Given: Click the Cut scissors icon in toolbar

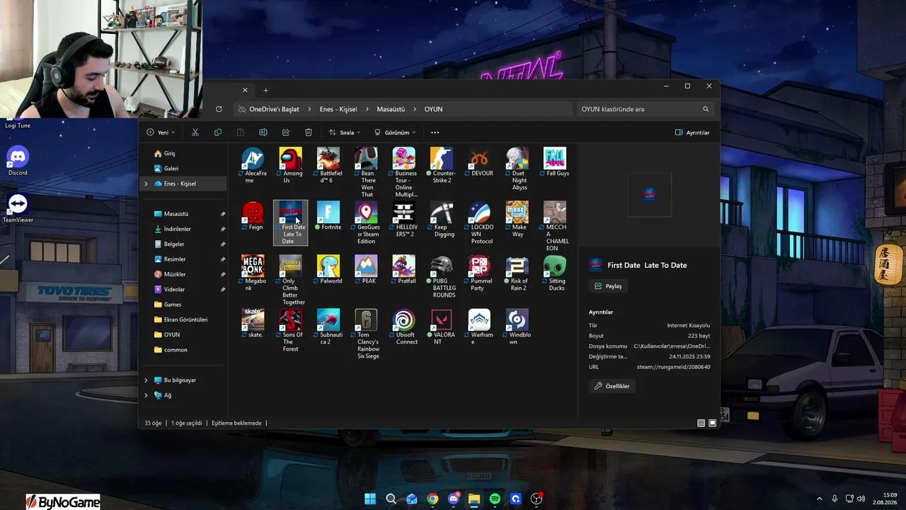Looking at the screenshot, I should point(195,132).
